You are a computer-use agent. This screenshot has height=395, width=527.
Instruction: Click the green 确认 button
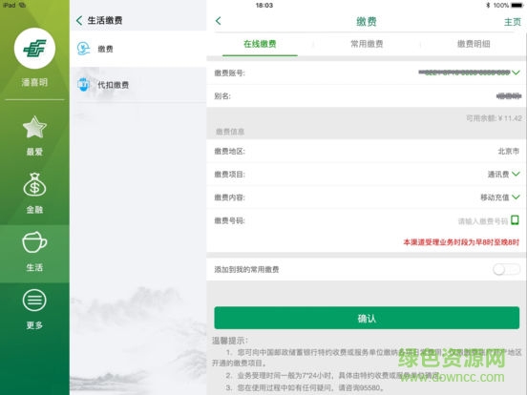point(367,318)
